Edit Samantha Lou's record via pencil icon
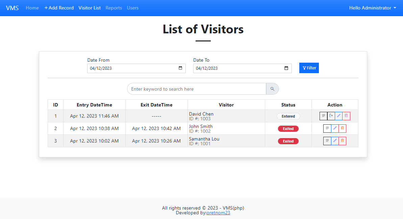Screen dimensions: 403x219 335,141
